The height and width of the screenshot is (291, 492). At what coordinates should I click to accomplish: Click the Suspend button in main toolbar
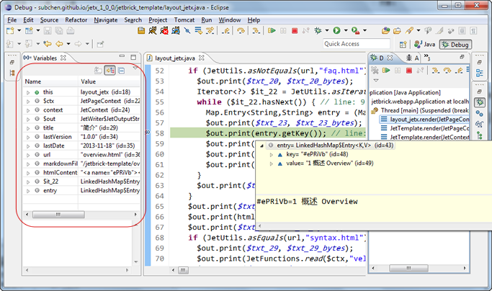pyautogui.click(x=283, y=31)
